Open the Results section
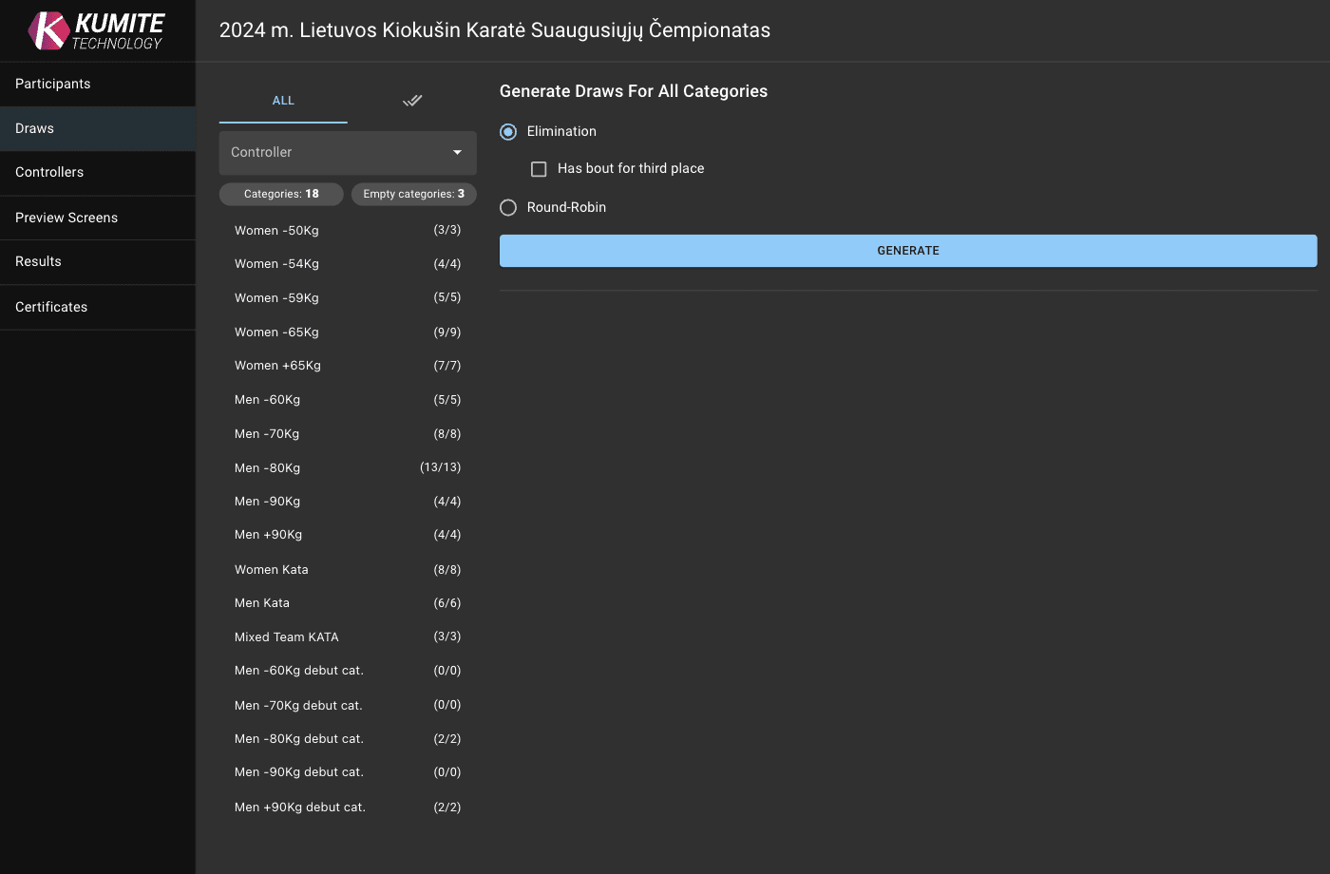1330x874 pixels. coord(38,262)
